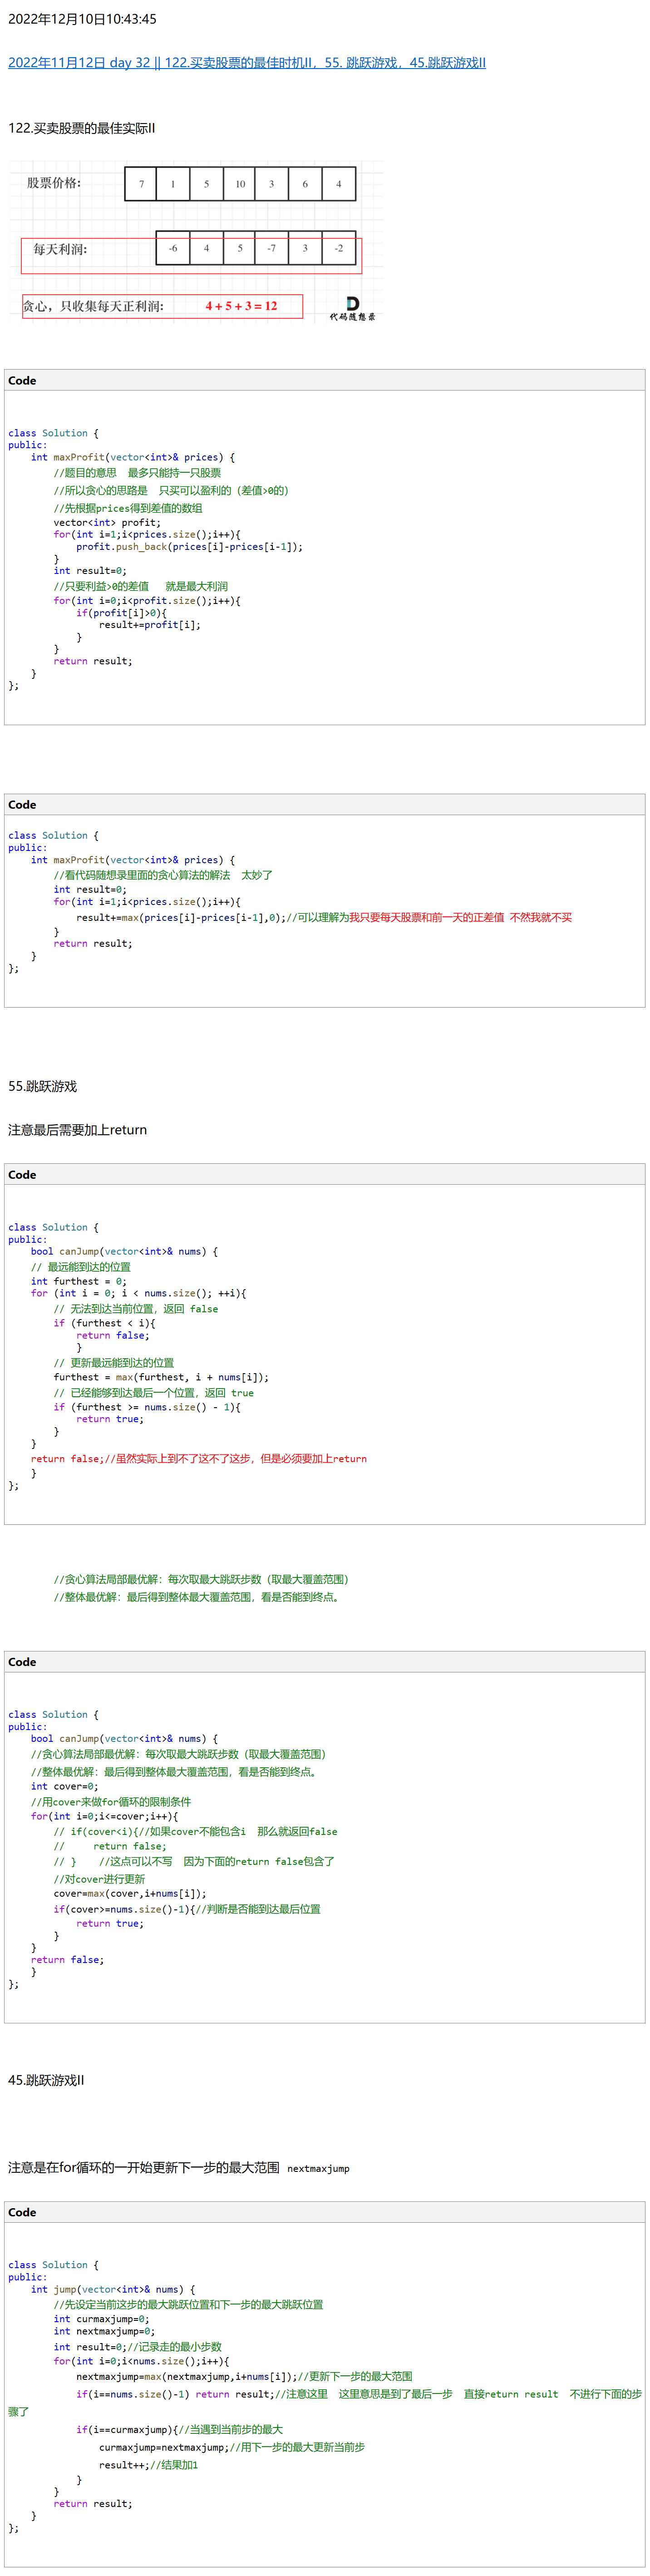Viewport: 650px width, 2576px height.
Task: Click the 每天利润 label in the diagram
Action: coord(60,249)
